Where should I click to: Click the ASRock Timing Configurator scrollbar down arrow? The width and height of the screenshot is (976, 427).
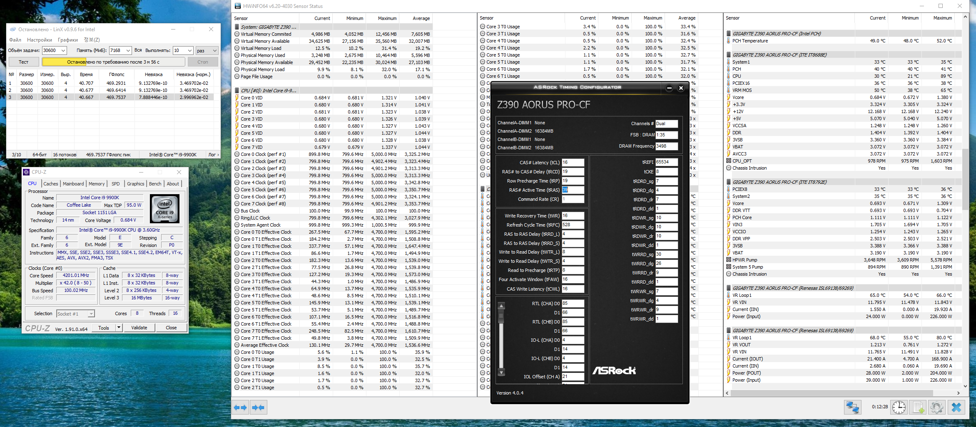[x=501, y=373]
